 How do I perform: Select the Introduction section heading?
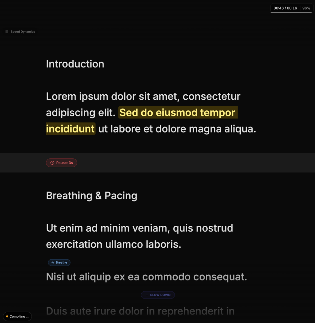point(75,64)
